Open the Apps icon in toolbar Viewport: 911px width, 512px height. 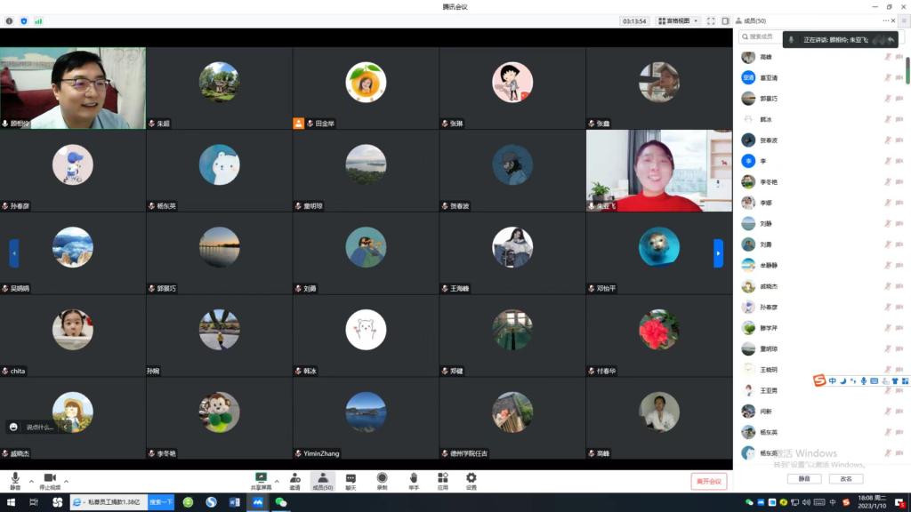442,479
